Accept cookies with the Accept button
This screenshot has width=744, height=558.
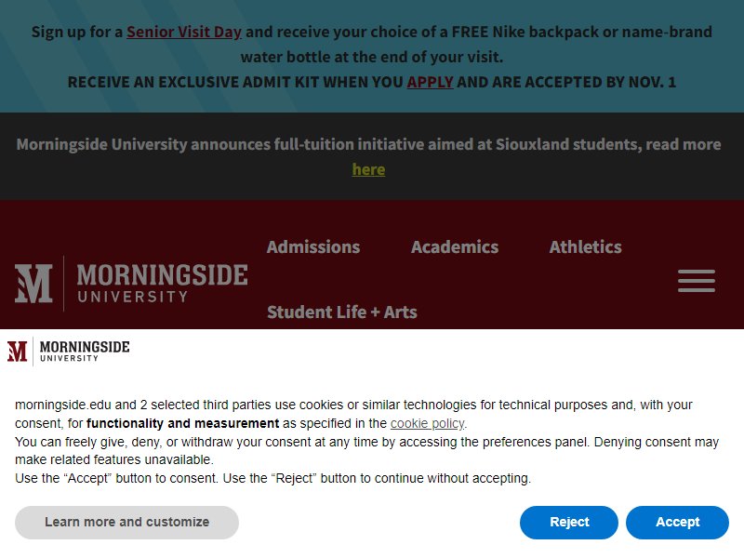(x=677, y=522)
